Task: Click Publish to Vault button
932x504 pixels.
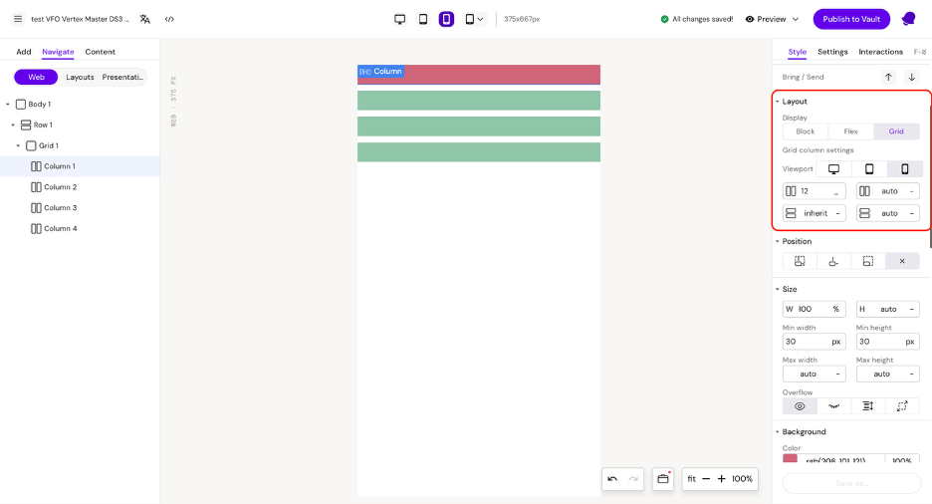Action: 851,19
